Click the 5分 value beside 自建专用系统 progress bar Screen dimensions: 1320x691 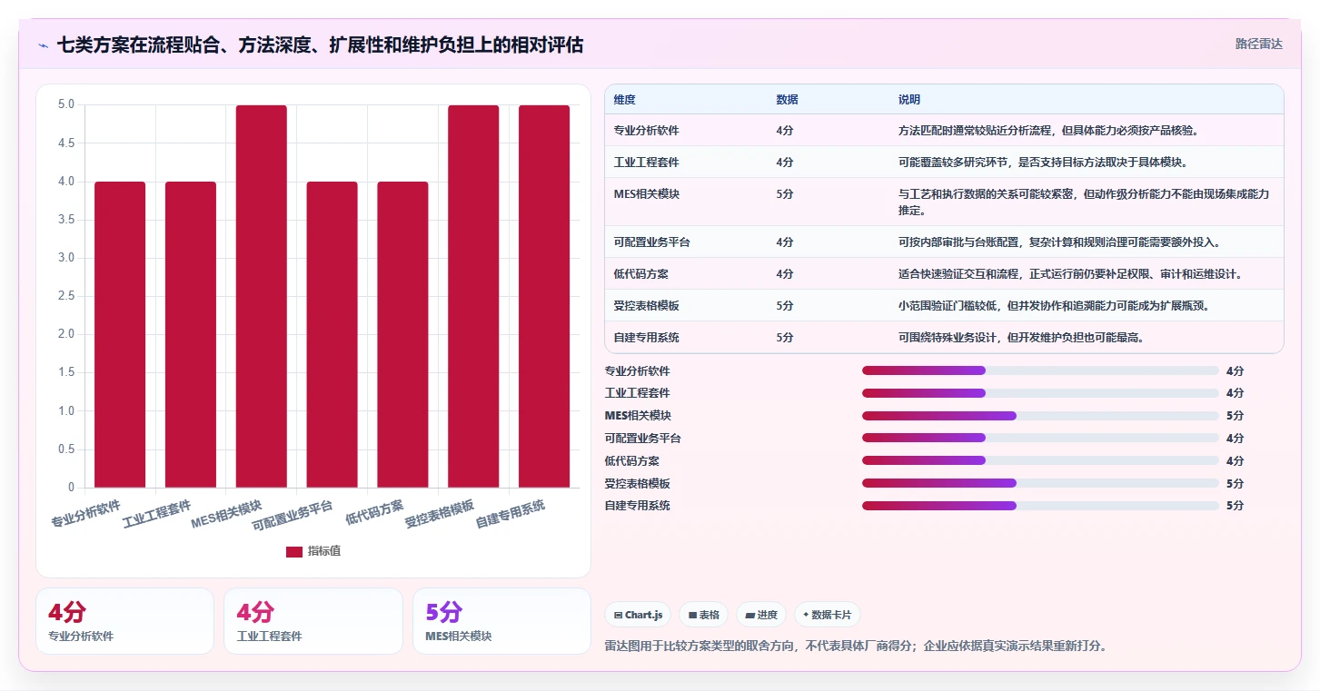(1235, 506)
